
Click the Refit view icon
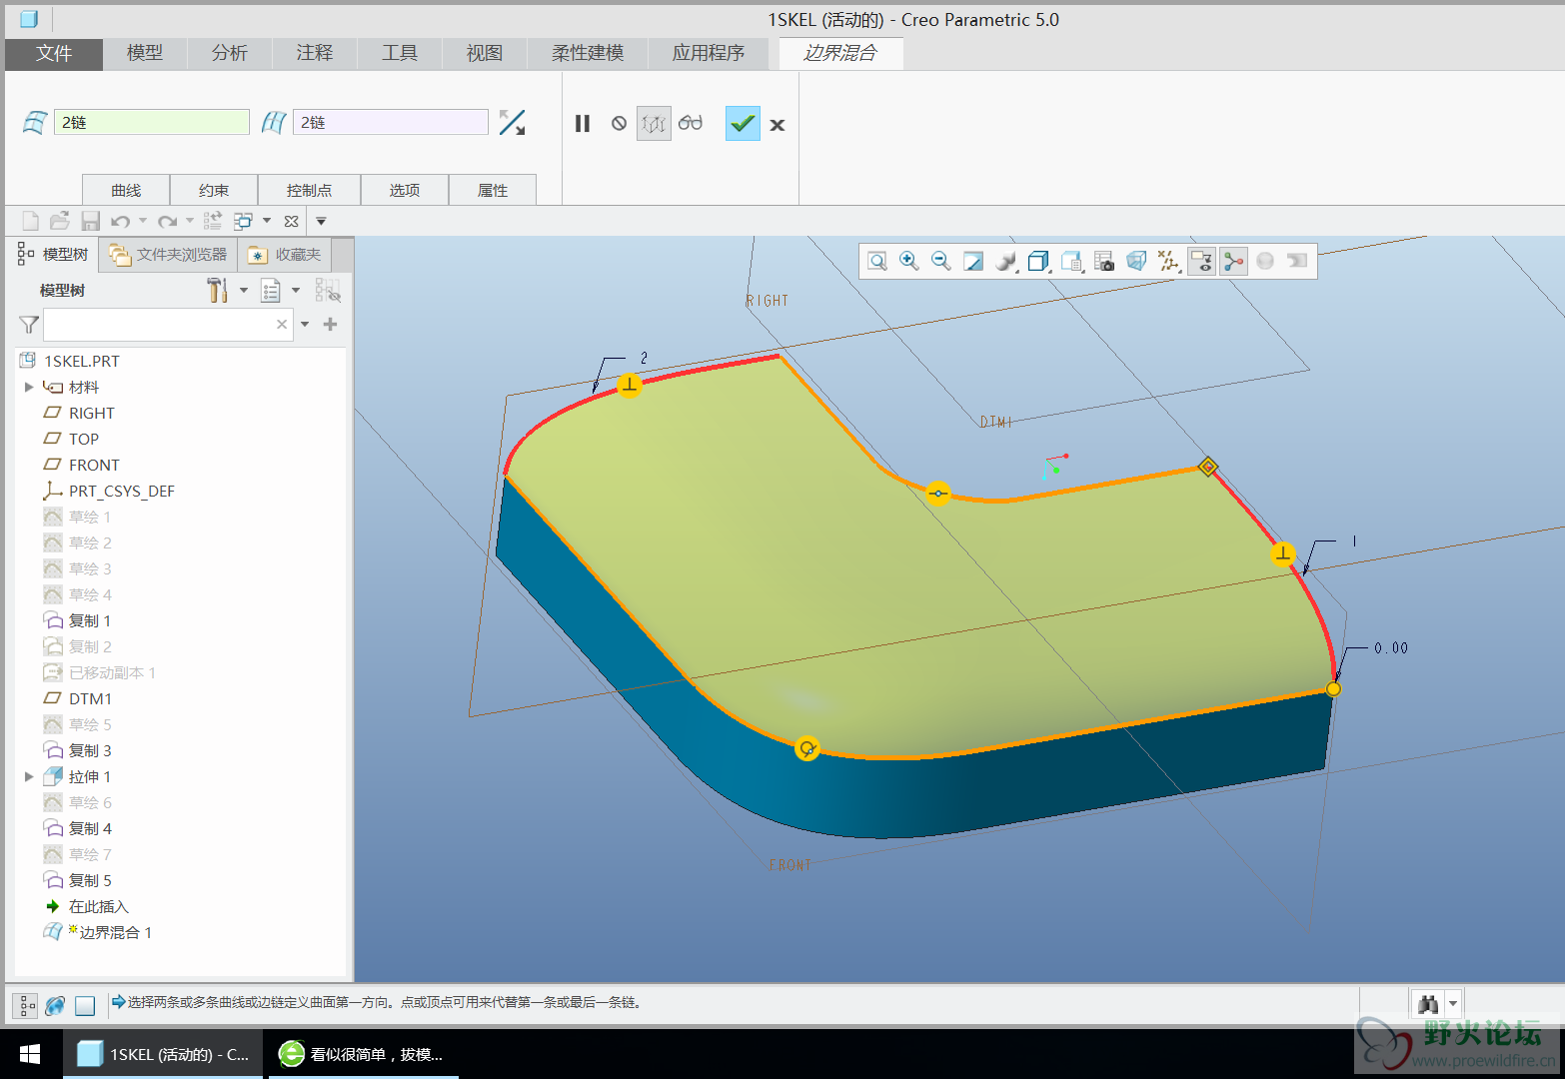click(x=876, y=262)
